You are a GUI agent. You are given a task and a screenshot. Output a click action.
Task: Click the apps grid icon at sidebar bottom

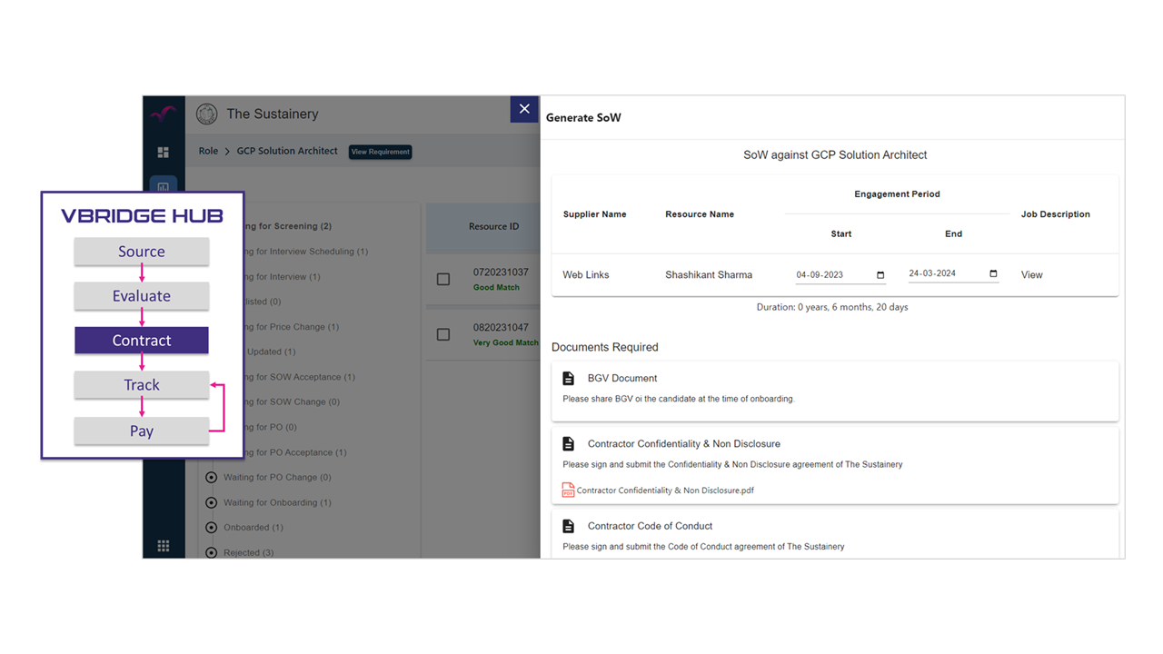(164, 546)
